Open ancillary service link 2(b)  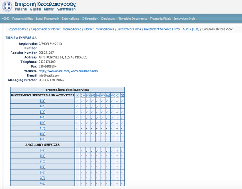tap(43, 156)
